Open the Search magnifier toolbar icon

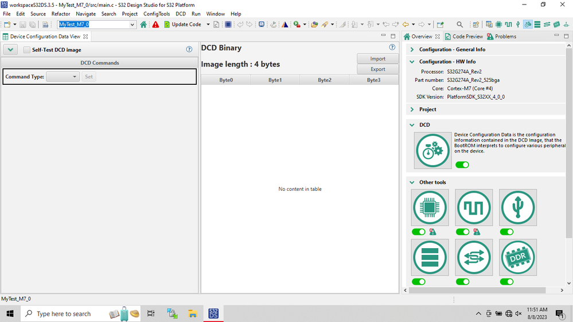(x=459, y=25)
